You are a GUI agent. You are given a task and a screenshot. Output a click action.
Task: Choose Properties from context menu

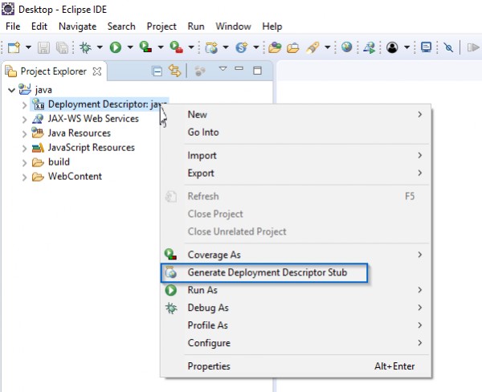(209, 366)
